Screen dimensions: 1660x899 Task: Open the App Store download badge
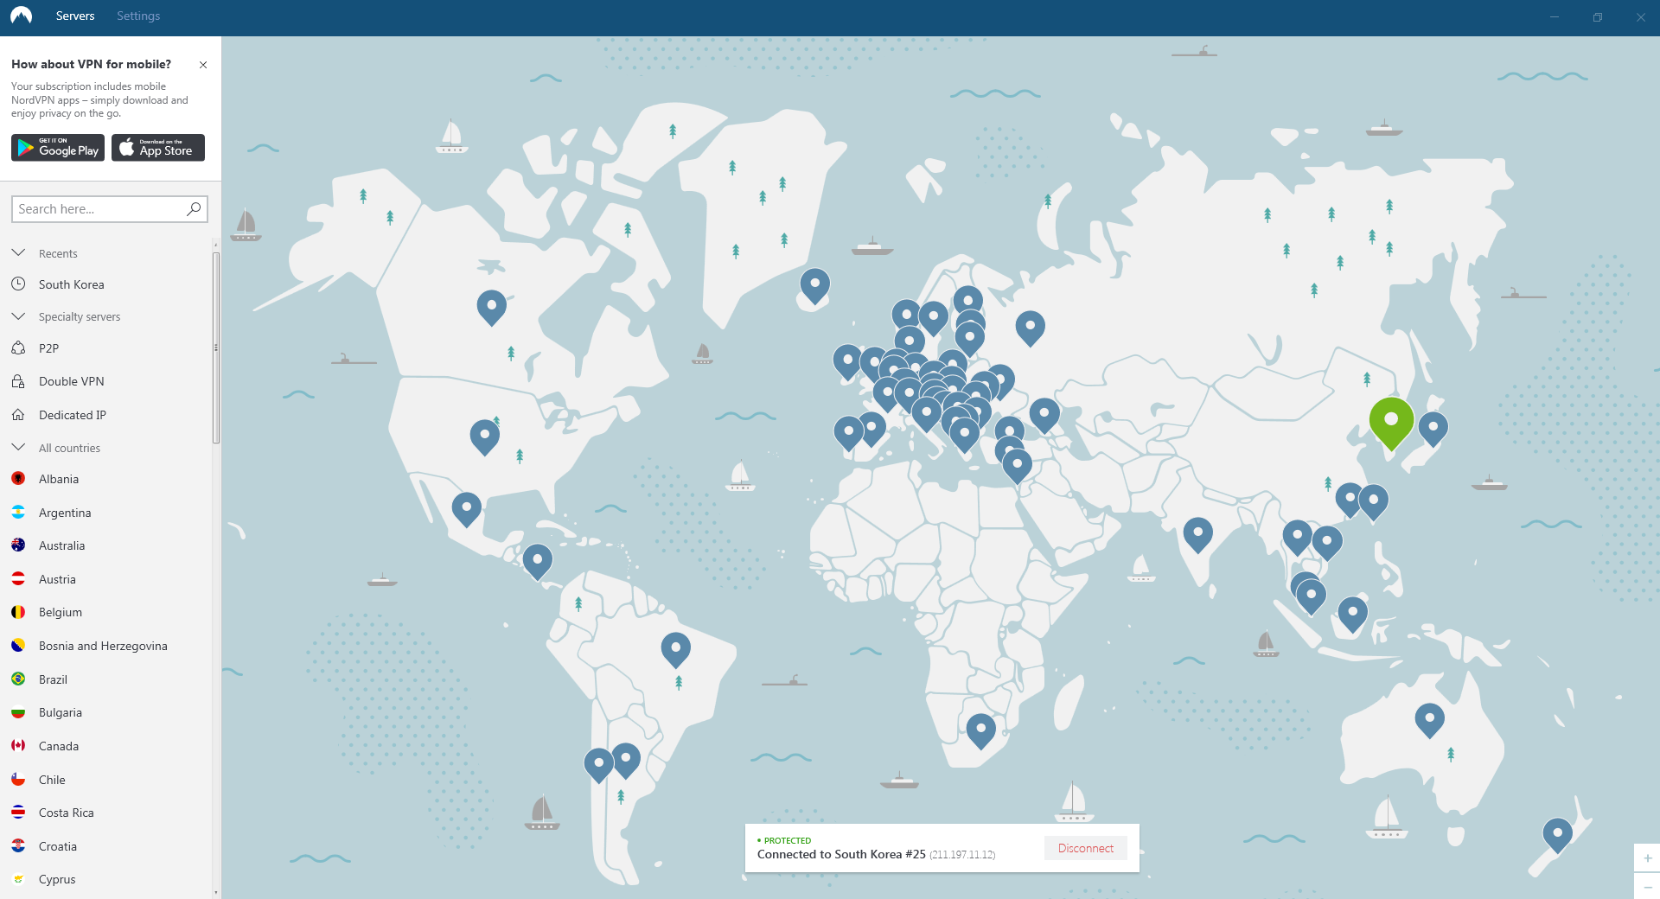coord(158,148)
